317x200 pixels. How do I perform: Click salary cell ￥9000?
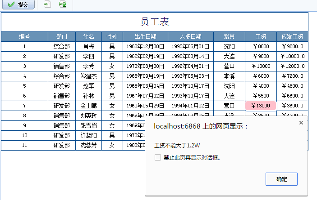pyautogui.click(x=261, y=56)
